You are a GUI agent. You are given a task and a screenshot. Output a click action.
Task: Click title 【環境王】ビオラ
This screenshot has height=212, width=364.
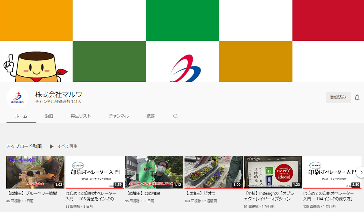200,193
